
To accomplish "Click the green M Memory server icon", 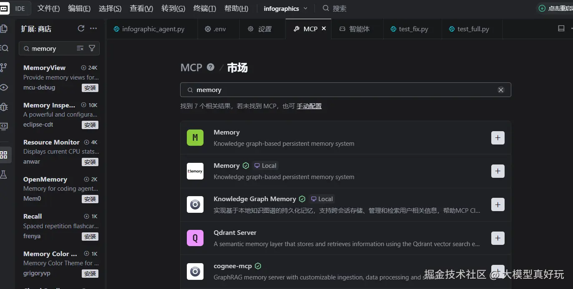I will 195,138.
